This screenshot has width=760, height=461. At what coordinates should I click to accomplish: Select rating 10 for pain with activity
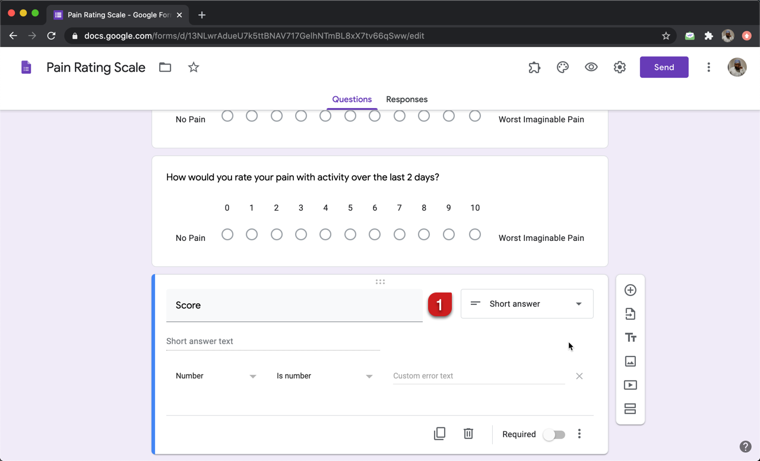pyautogui.click(x=474, y=235)
